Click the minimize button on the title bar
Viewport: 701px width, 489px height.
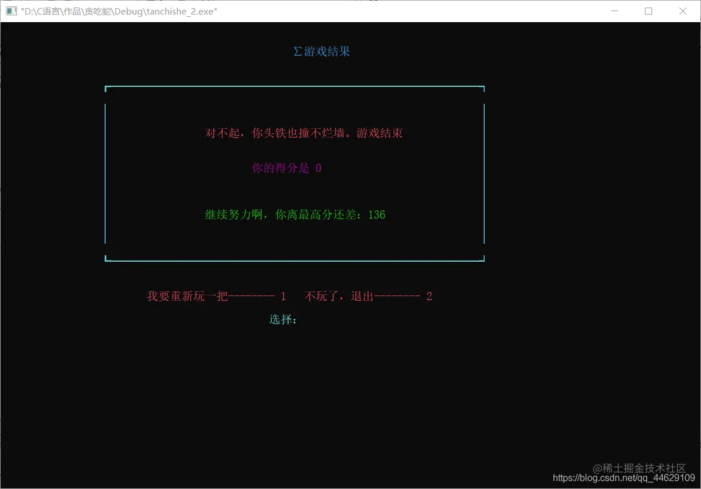click(615, 11)
